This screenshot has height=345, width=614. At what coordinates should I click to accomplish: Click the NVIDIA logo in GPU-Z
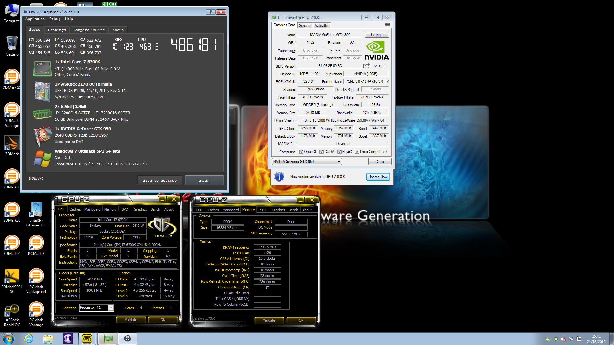point(376,50)
